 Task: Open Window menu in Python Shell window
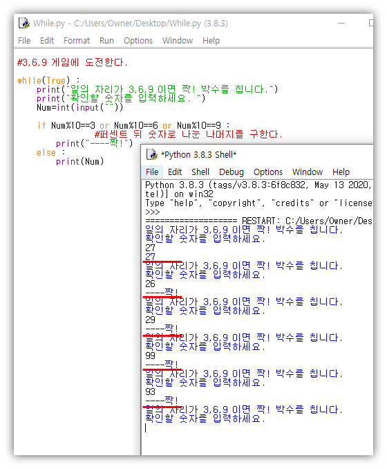tap(308, 172)
